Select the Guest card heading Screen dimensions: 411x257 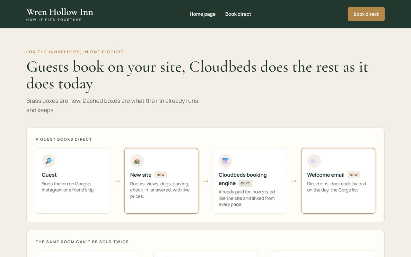[x=49, y=175]
